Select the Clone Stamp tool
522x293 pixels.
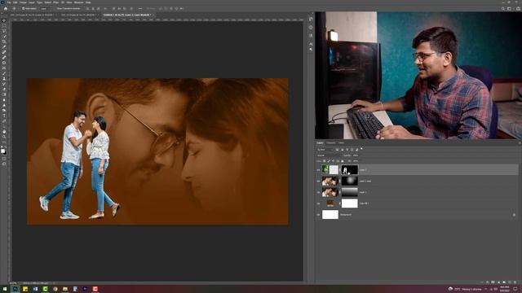(x=4, y=78)
